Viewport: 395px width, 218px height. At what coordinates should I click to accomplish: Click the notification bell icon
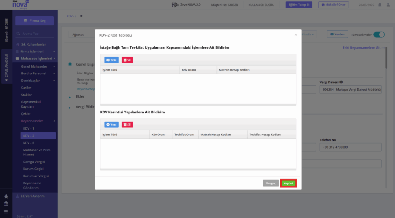click(380, 5)
